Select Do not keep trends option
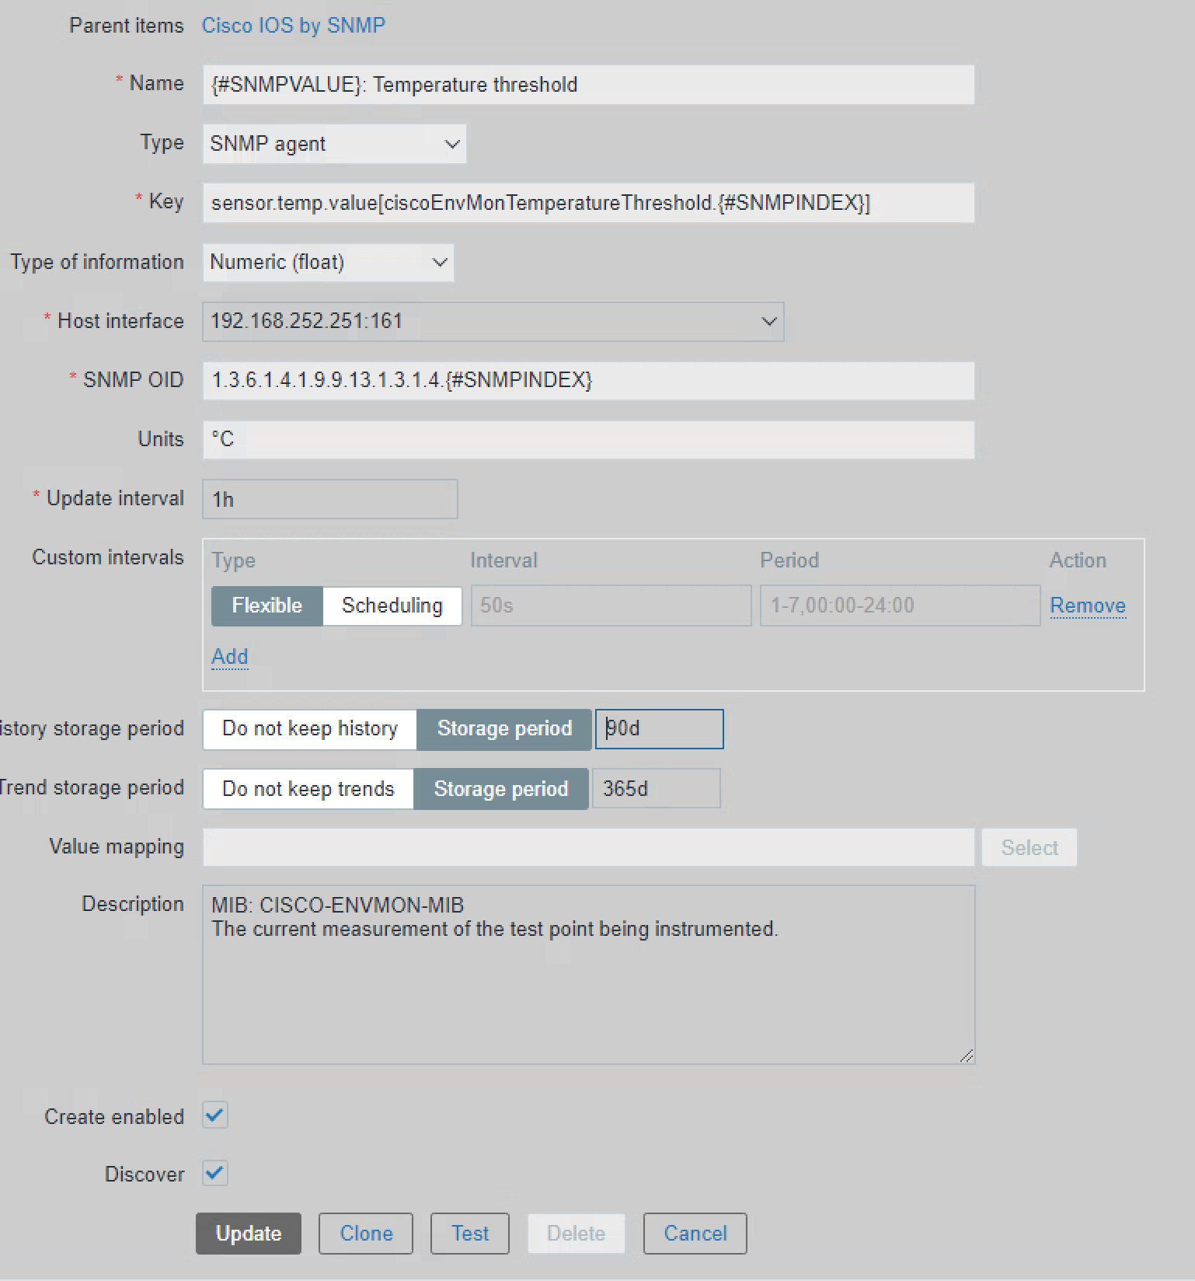This screenshot has height=1281, width=1195. pos(308,789)
